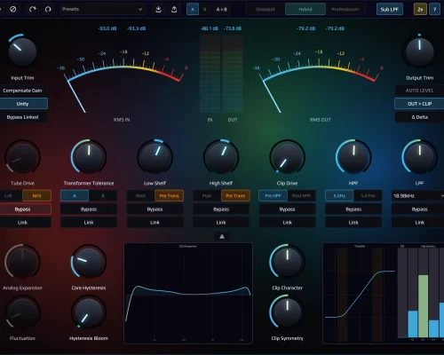Click the High Shelf knob
444x355 pixels.
coord(221,157)
